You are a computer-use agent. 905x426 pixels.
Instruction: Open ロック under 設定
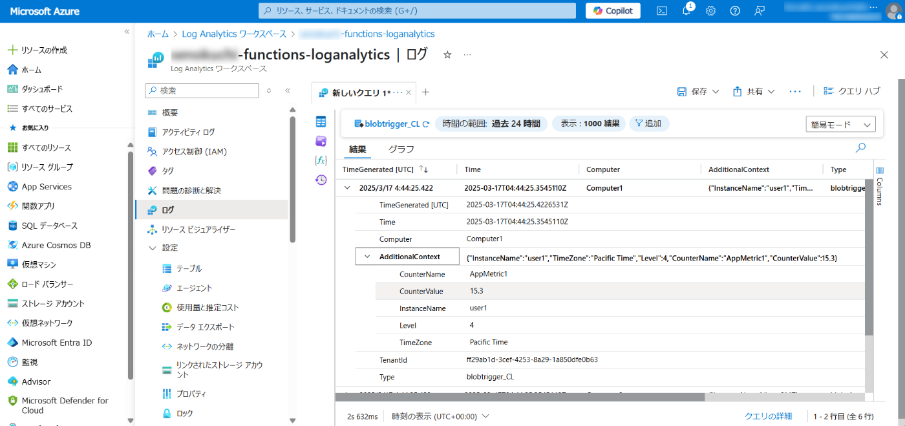pos(184,412)
